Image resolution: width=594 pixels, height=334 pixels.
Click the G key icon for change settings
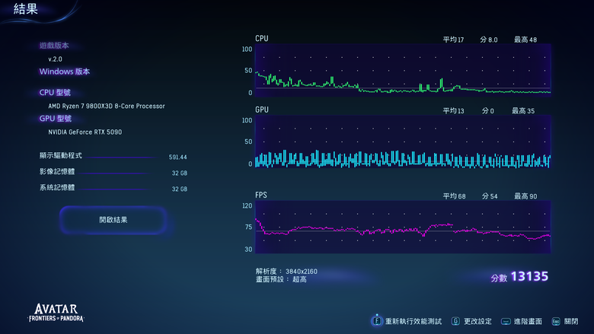pyautogui.click(x=455, y=321)
